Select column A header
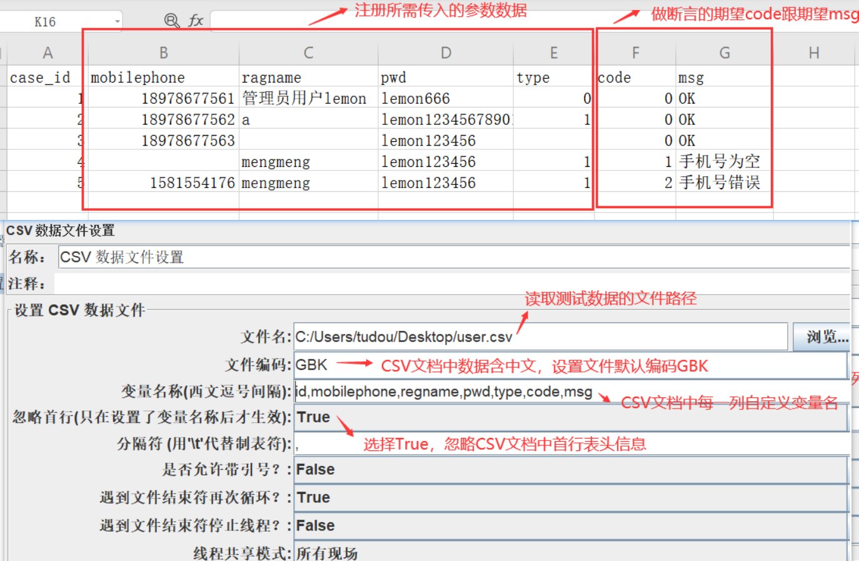This screenshot has height=561, width=859. point(47,53)
